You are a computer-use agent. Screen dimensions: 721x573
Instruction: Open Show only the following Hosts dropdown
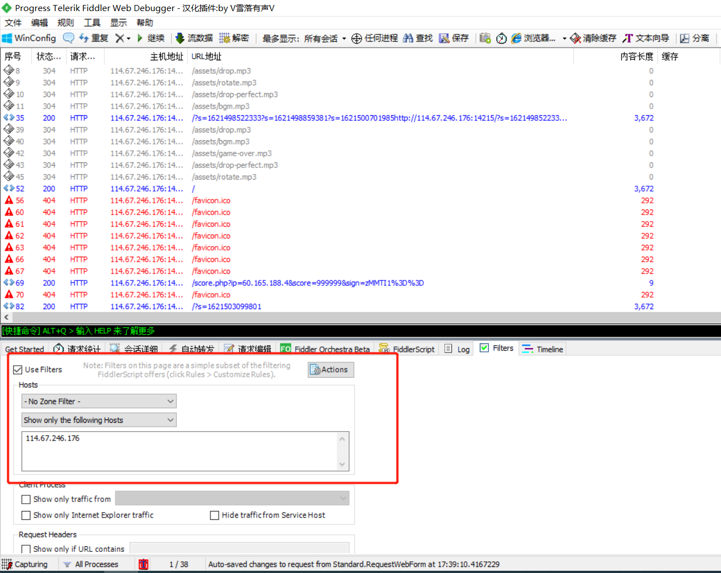tap(99, 420)
